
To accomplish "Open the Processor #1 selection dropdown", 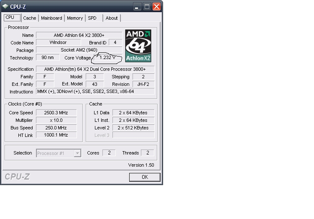I will [x=59, y=153].
